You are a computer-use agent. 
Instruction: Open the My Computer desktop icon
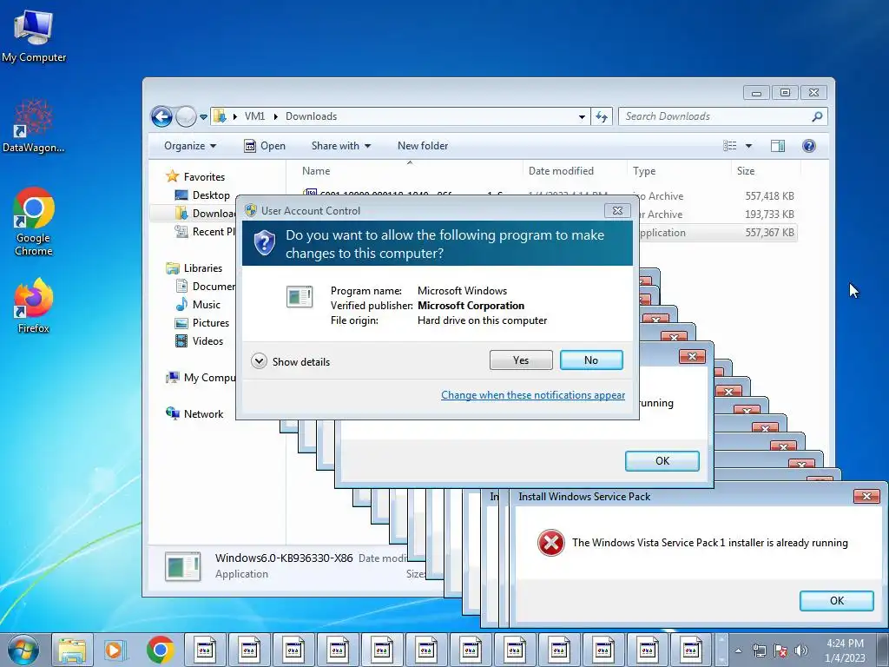pos(34,36)
